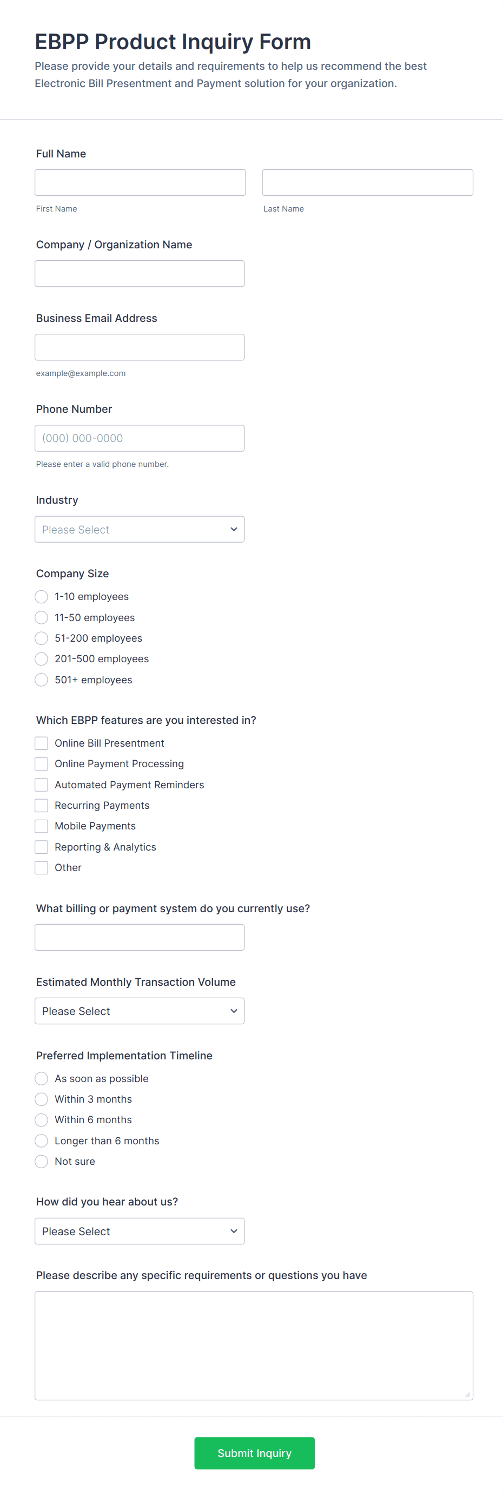Image resolution: width=503 pixels, height=1496 pixels.
Task: Click the Last Name input field
Action: pyautogui.click(x=367, y=182)
